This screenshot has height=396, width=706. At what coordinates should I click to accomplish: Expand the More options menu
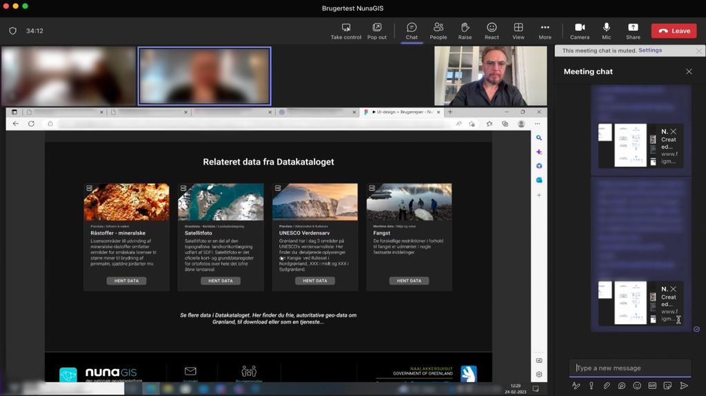(x=545, y=30)
